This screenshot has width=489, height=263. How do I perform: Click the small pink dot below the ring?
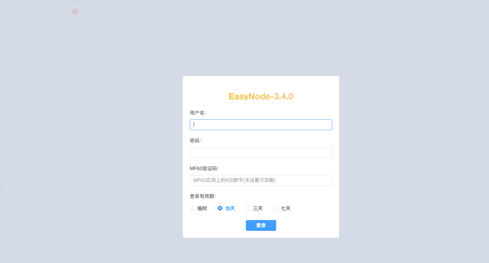(77, 29)
